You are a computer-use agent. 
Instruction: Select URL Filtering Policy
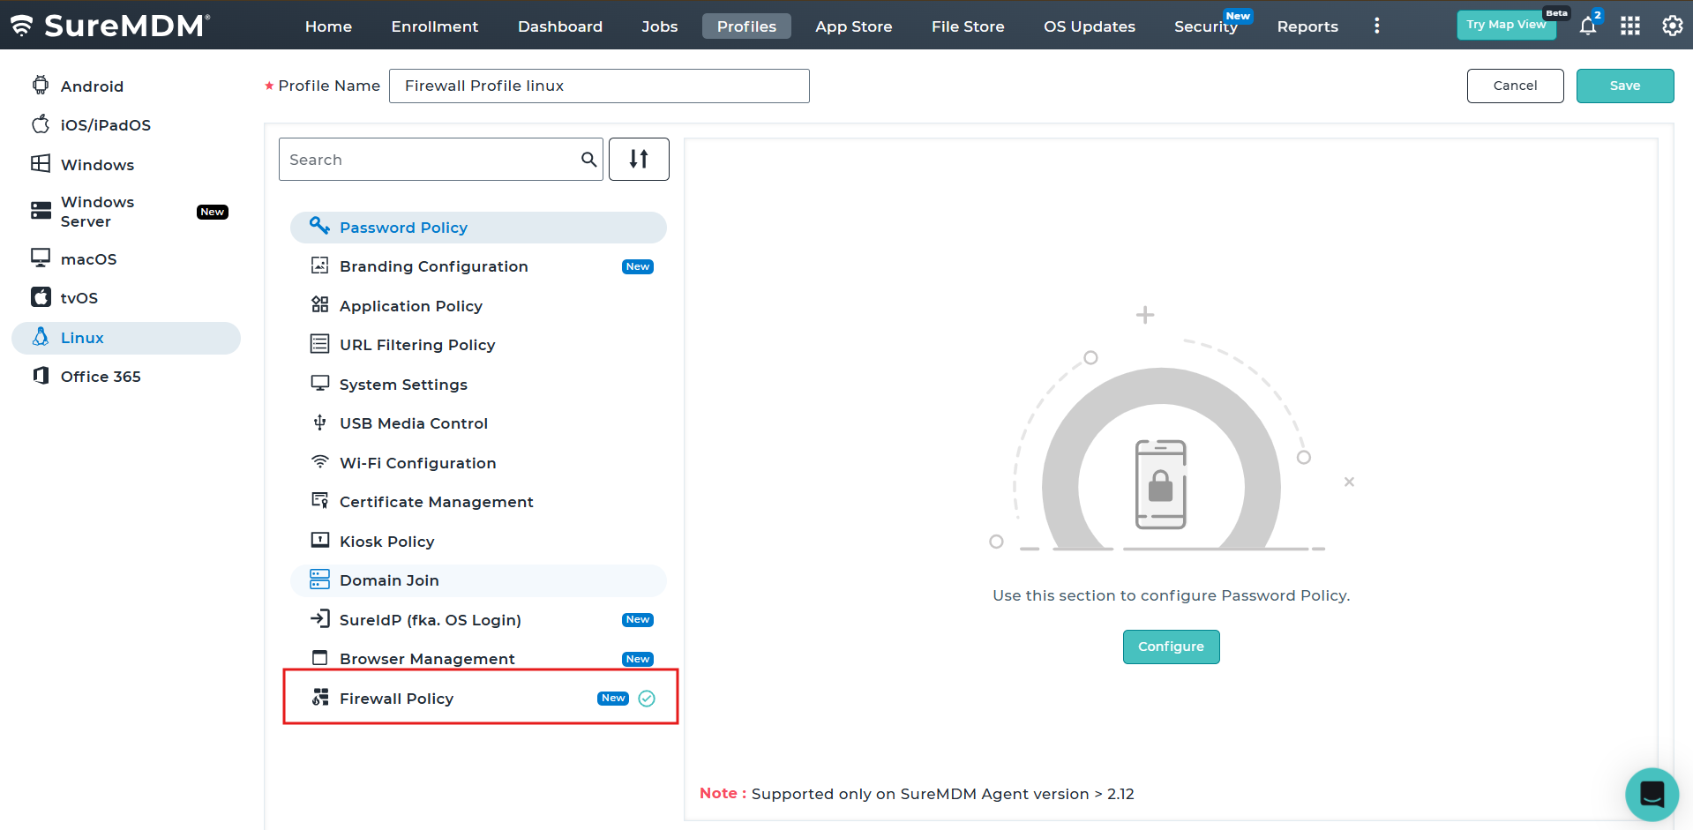click(x=478, y=345)
